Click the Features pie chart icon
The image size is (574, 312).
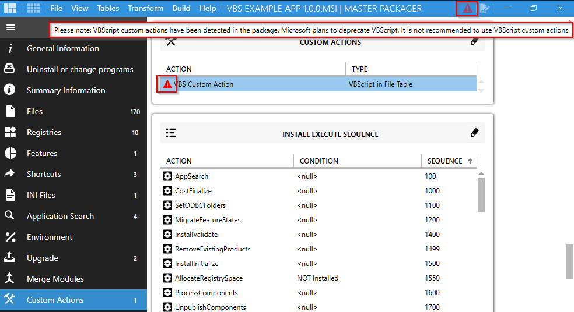(x=10, y=153)
